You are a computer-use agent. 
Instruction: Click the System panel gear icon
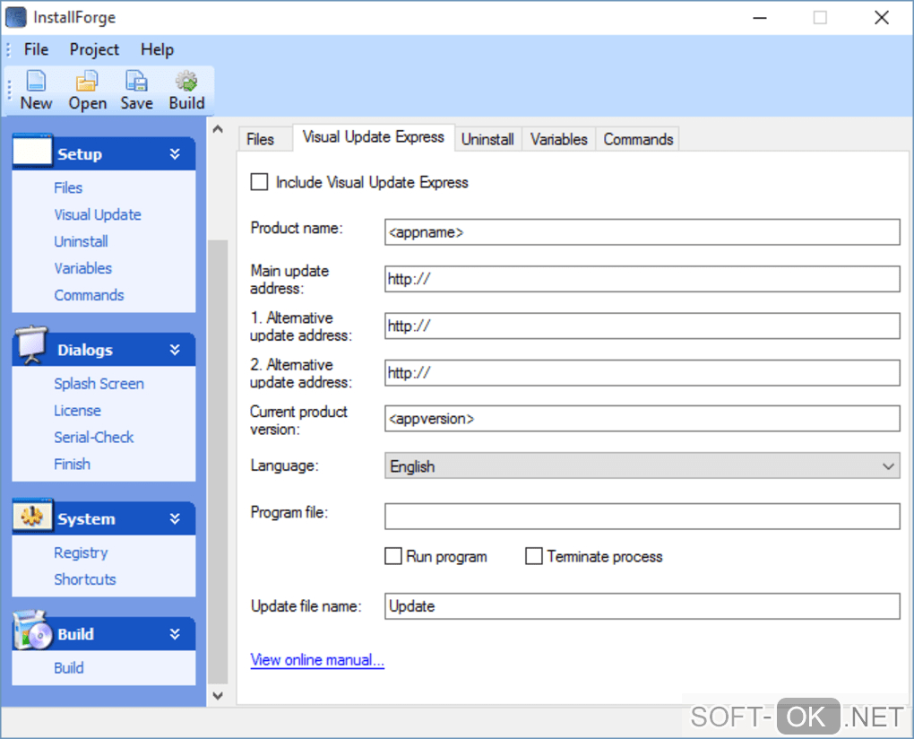pyautogui.click(x=32, y=517)
